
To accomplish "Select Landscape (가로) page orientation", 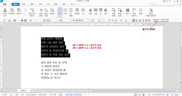I will (65, 11).
